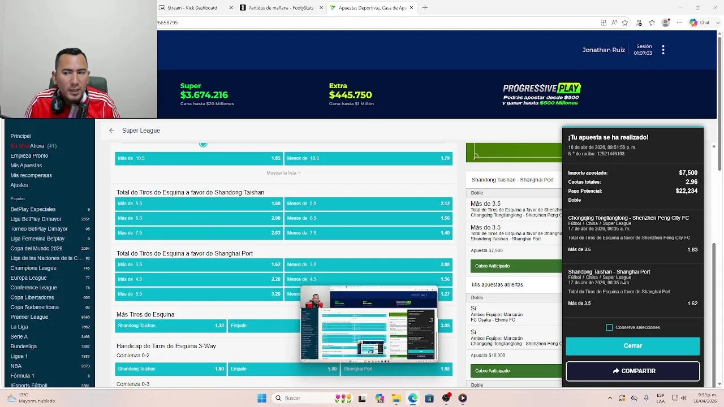Image resolution: width=724 pixels, height=407 pixels.
Task: Open Mis recompensas in the sidebar
Action: [31, 175]
